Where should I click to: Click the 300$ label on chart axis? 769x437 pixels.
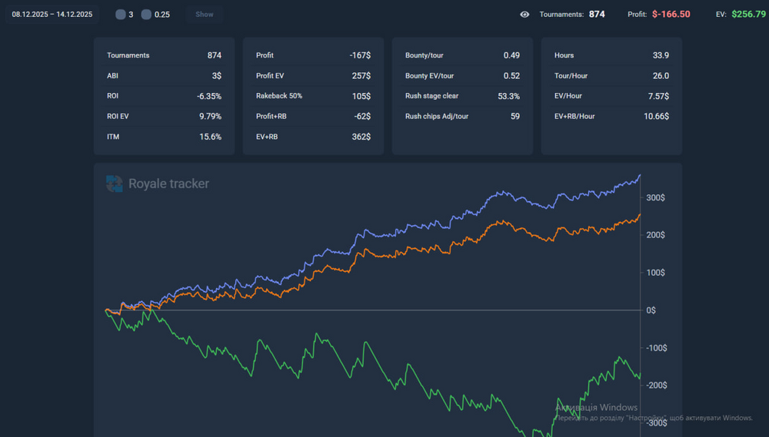point(655,197)
